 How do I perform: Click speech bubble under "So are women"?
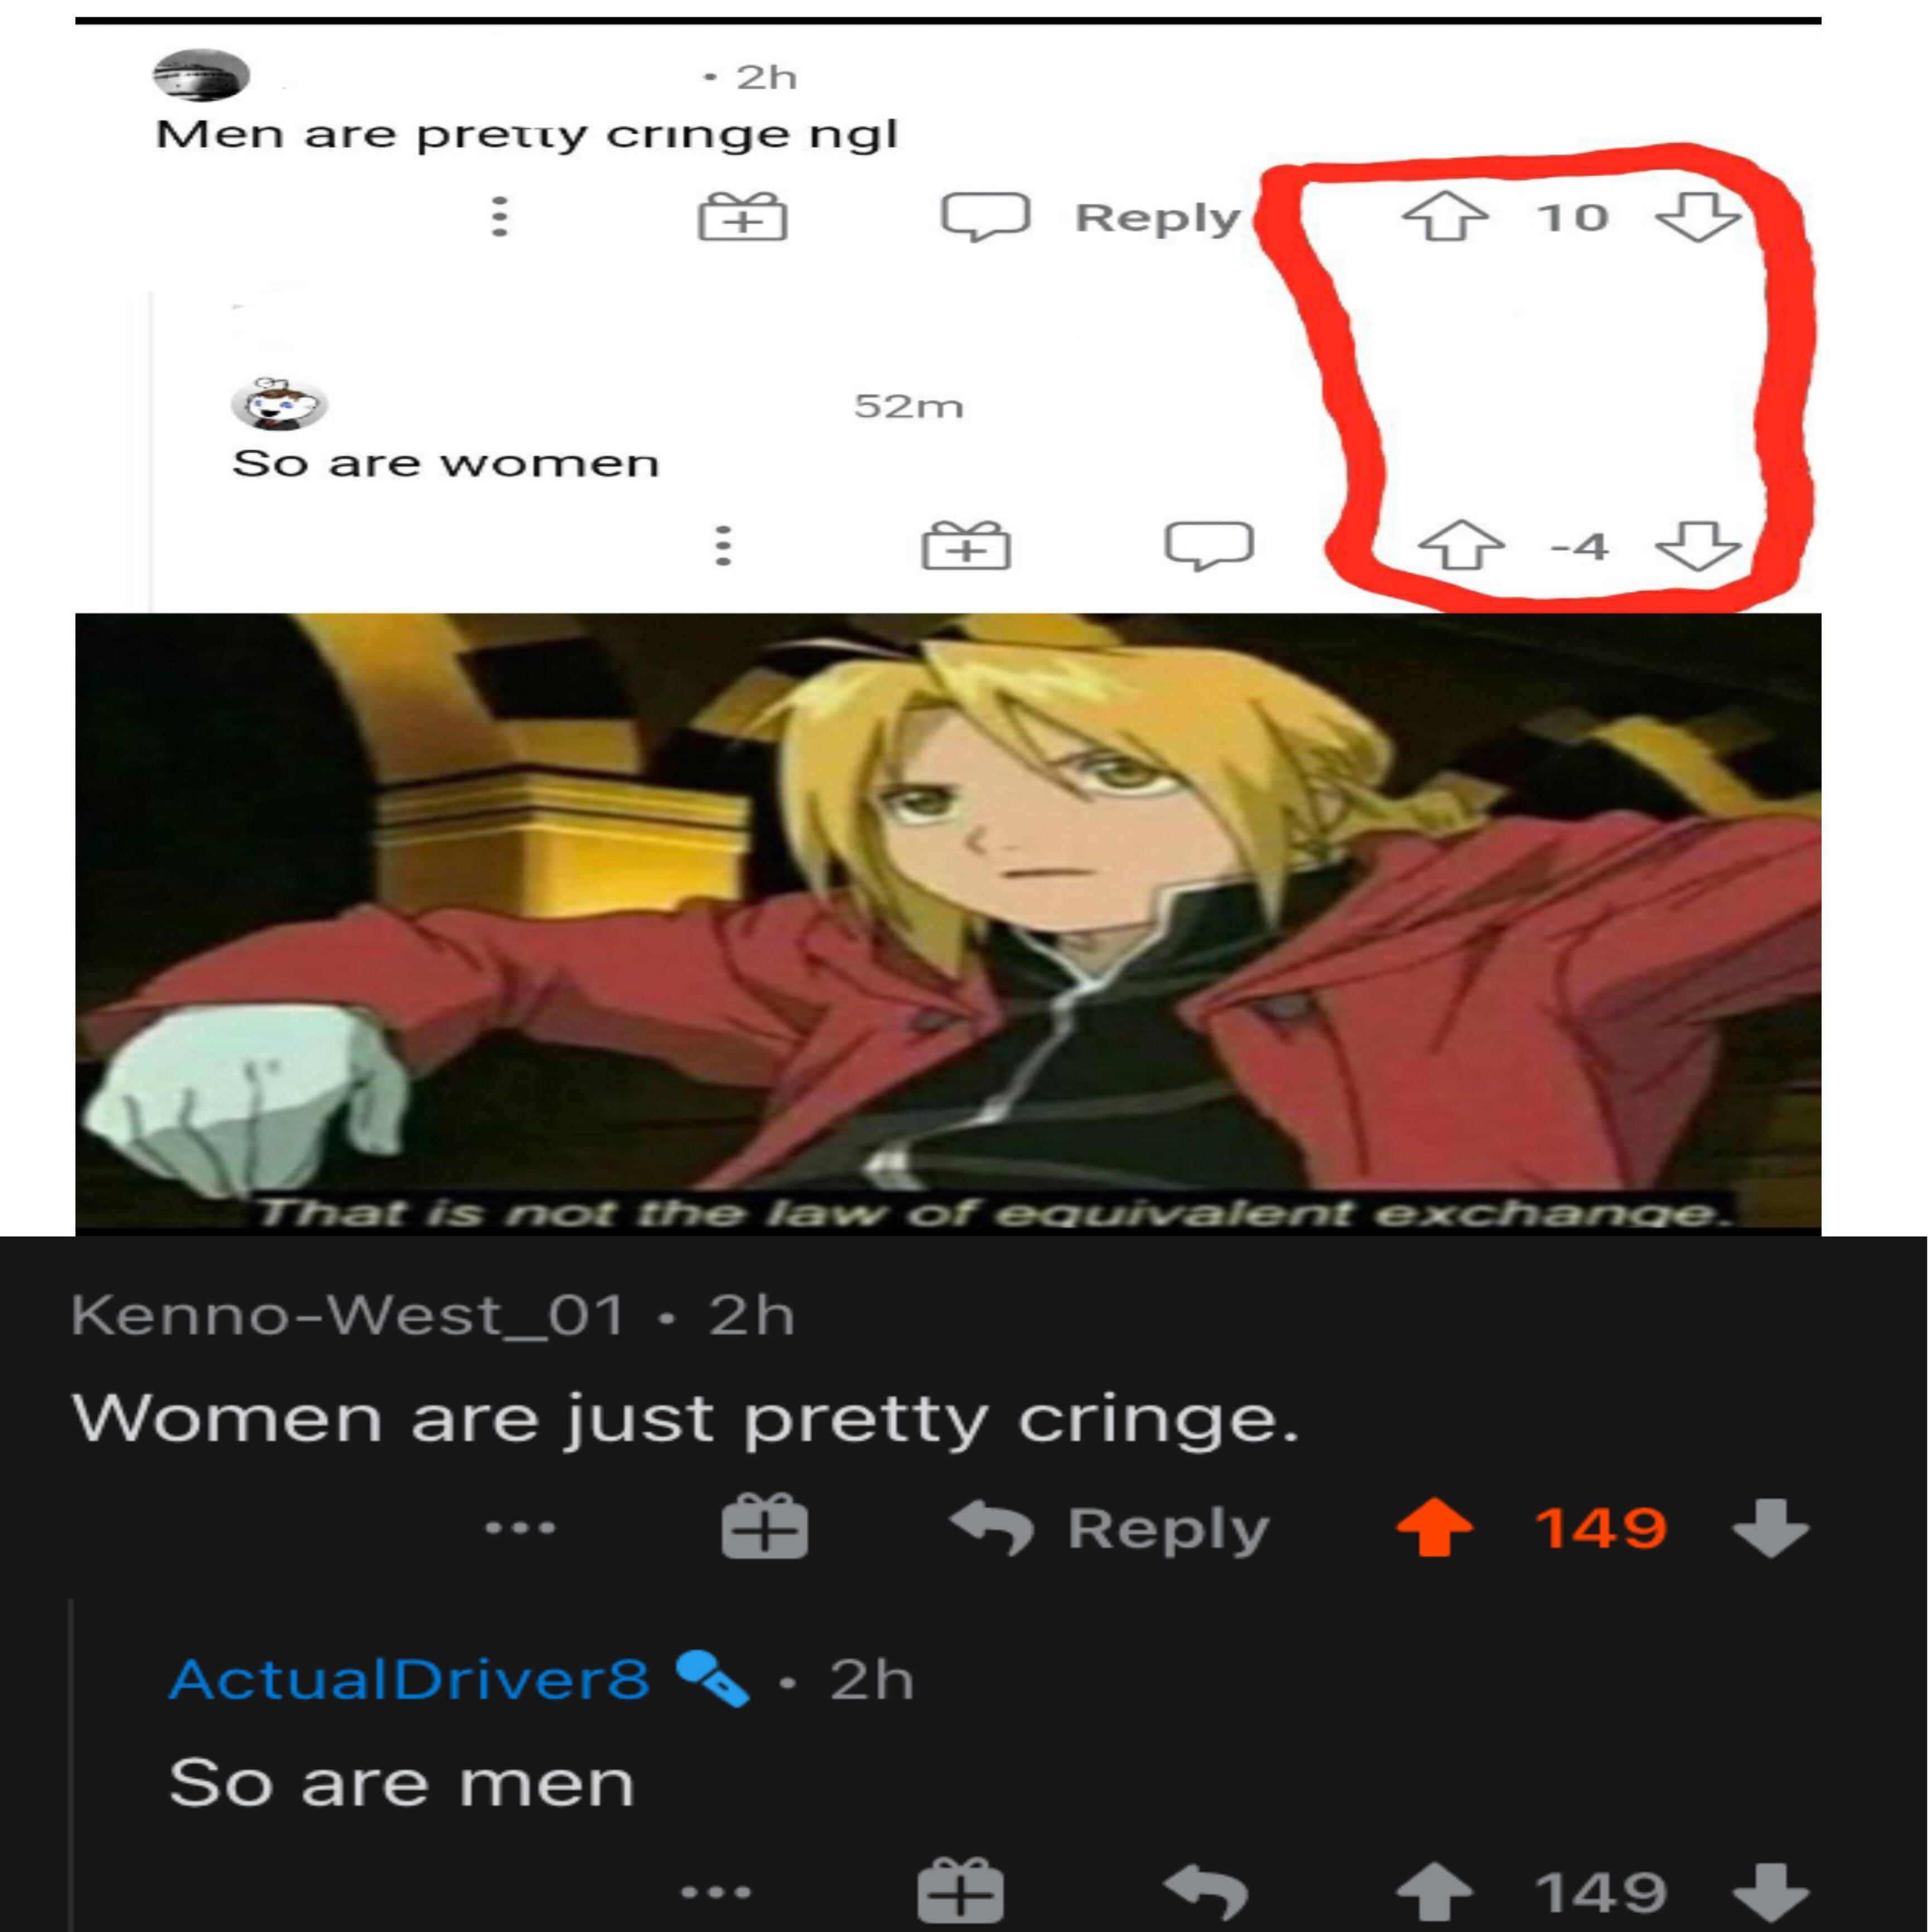[1208, 546]
